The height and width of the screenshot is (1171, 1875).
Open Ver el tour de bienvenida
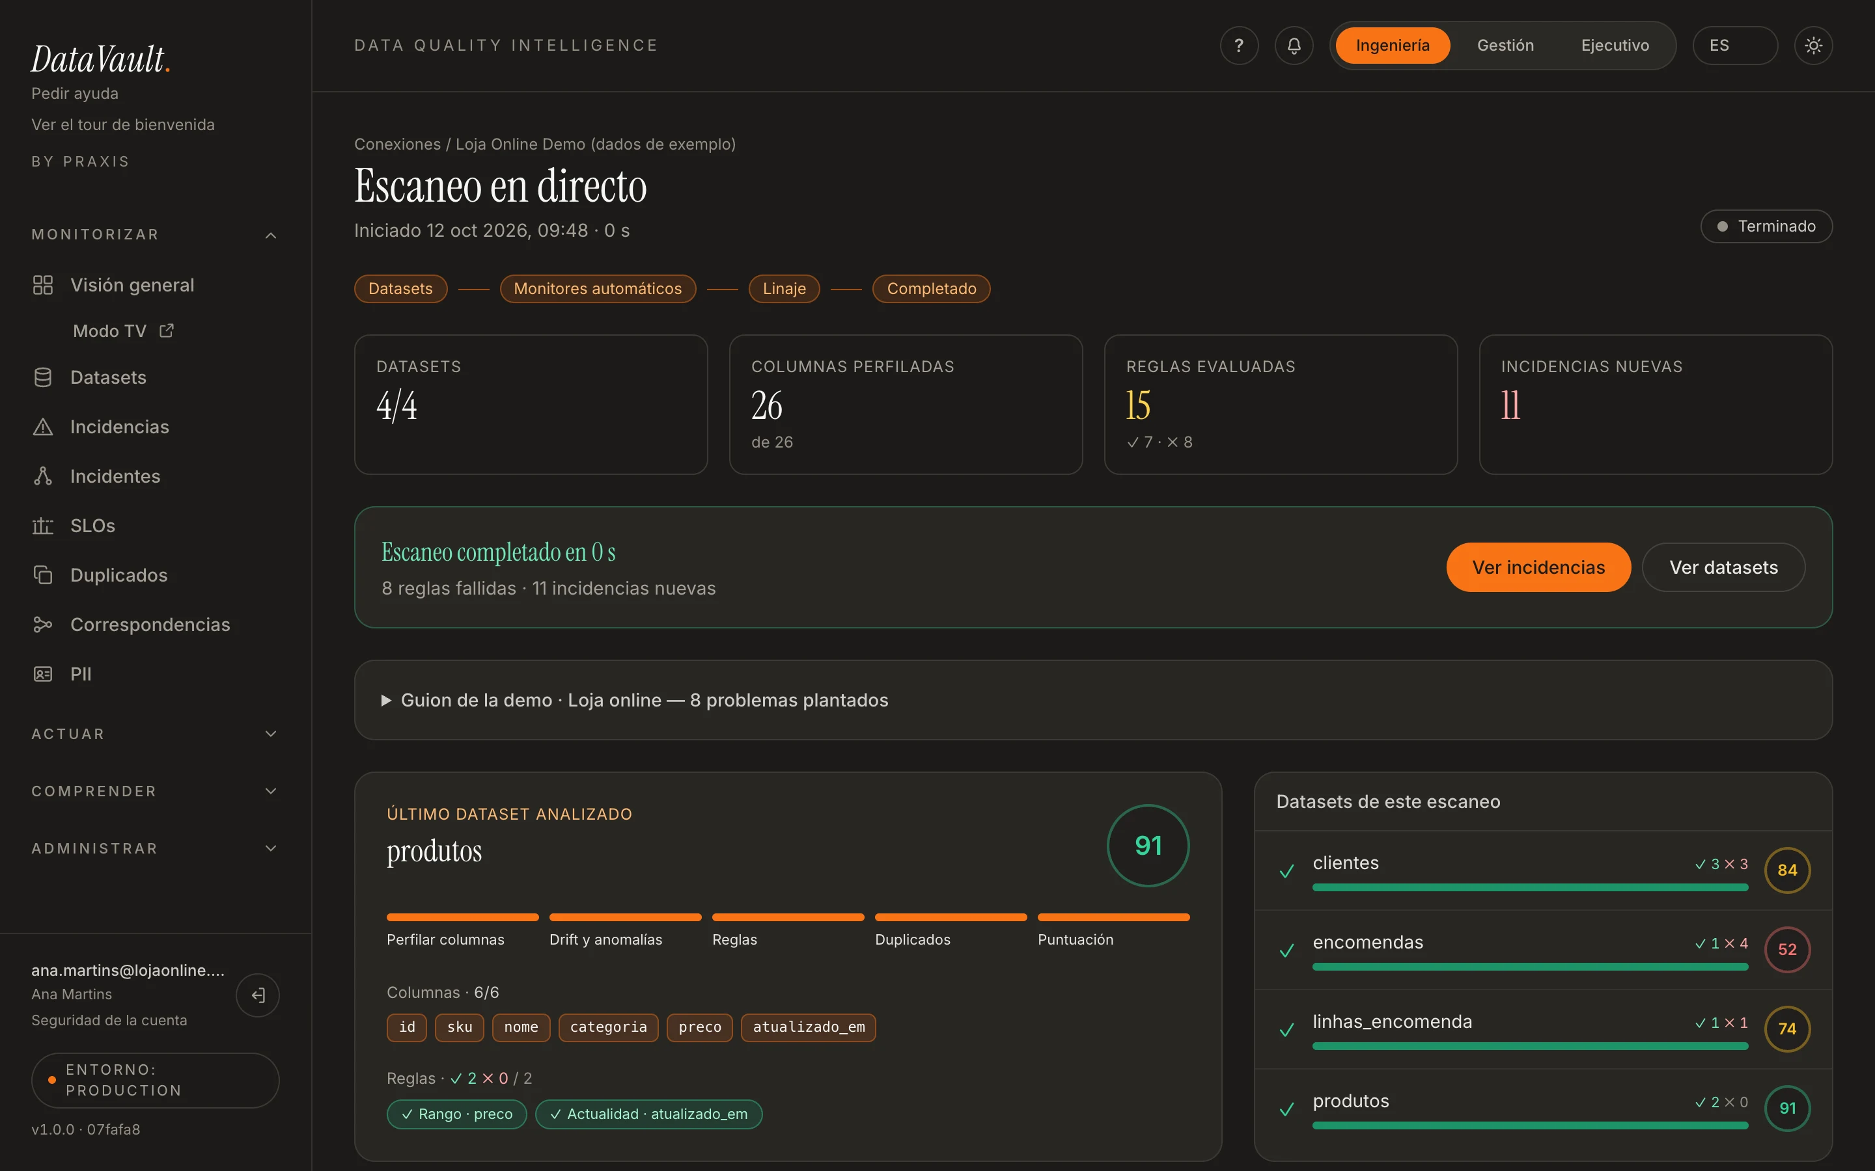point(123,125)
